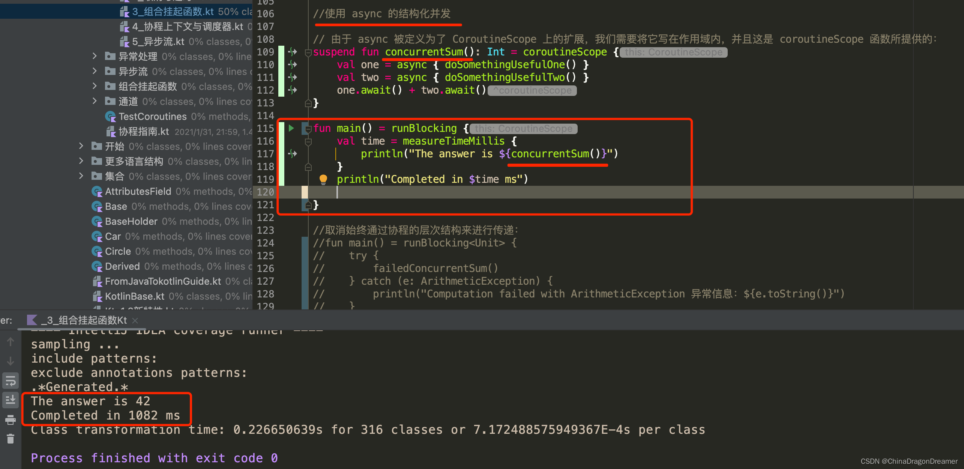Click the 异常处理 folder icon
Viewport: 964px width, 469px height.
click(x=110, y=57)
